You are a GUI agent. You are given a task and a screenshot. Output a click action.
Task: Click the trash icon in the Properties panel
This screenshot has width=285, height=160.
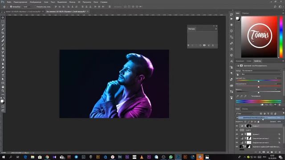(x=280, y=105)
